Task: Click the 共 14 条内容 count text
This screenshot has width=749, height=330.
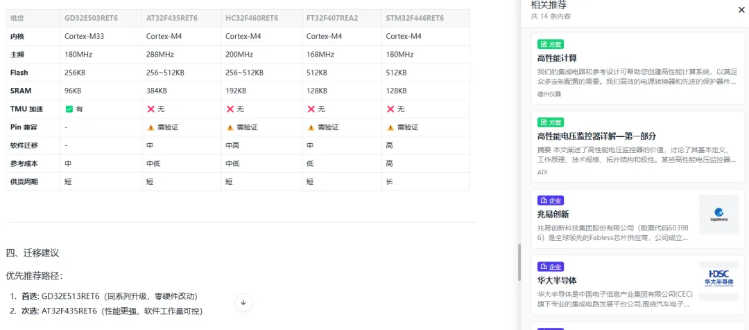Action: [551, 17]
